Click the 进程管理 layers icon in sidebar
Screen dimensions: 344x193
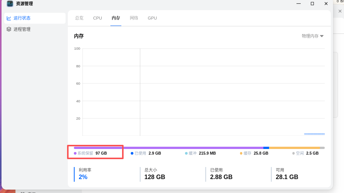pyautogui.click(x=9, y=29)
